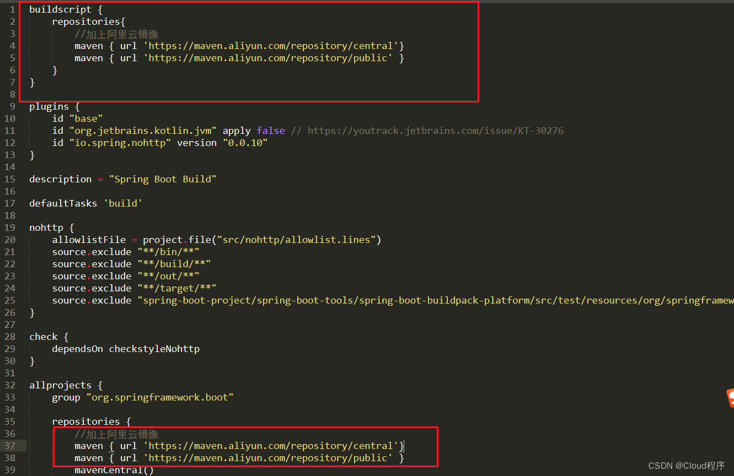The width and height of the screenshot is (734, 476).
Task: Click the "org.jetbrains.kotlin.jvm" string
Action: pyautogui.click(x=143, y=131)
